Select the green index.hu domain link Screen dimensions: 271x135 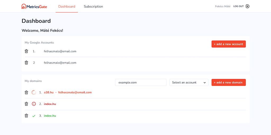(x=50, y=116)
